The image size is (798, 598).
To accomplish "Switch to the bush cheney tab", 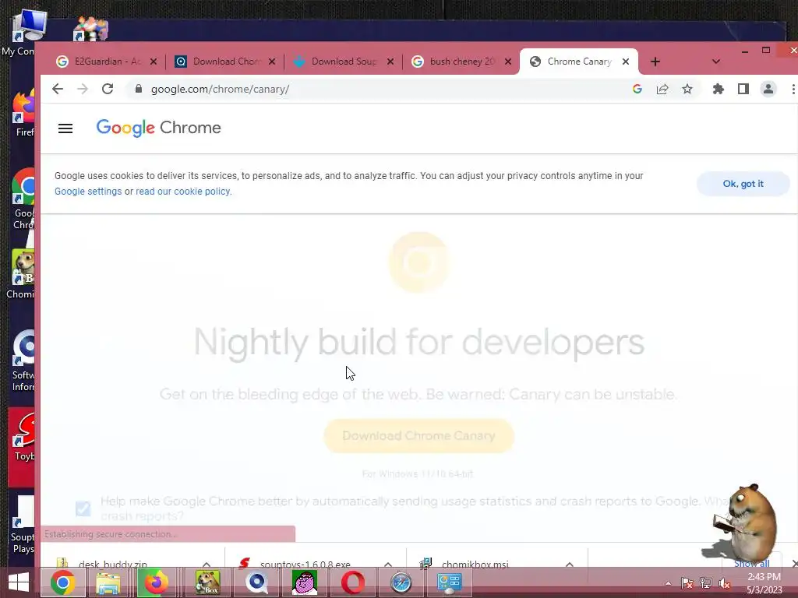I will 462,62.
